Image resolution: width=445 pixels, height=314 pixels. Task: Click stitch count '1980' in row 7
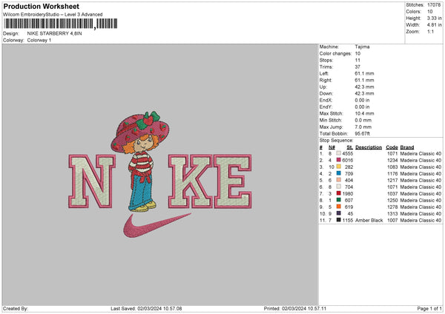click(x=348, y=193)
